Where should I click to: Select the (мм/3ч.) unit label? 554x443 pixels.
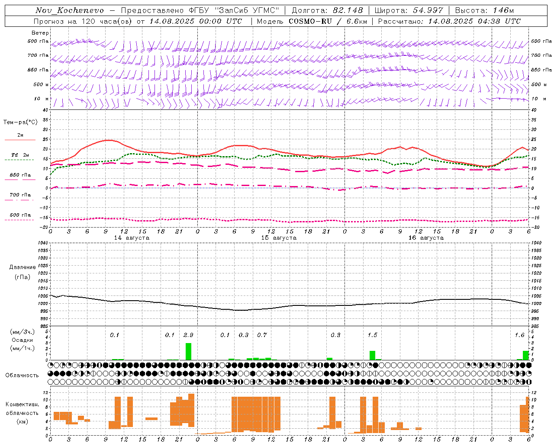pos(23,332)
